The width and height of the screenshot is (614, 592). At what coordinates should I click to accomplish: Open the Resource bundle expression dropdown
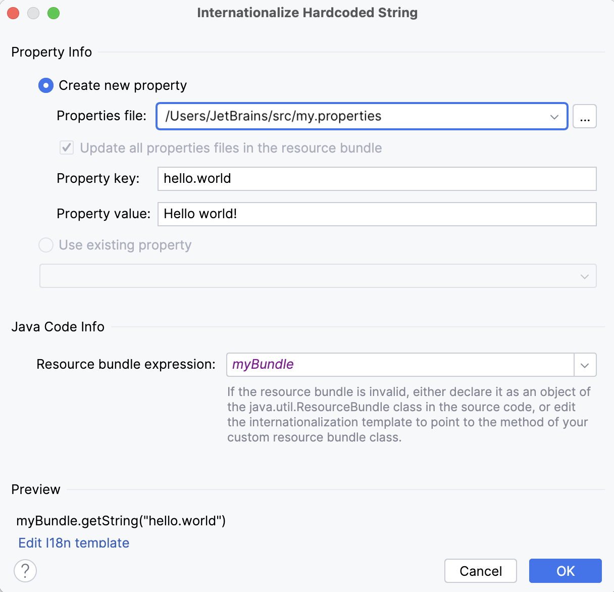point(585,365)
